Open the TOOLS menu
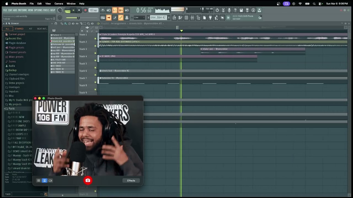Screen dimensions: 353x198 (x=46, y=10)
